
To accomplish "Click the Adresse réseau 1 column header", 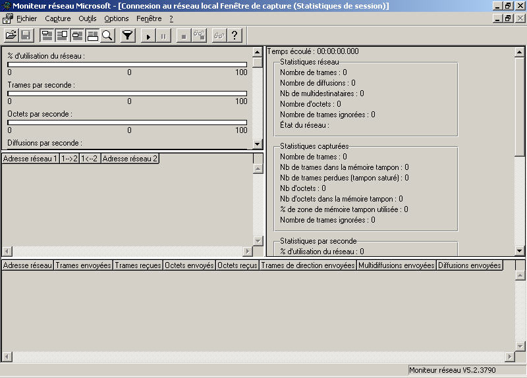I will click(x=30, y=159).
